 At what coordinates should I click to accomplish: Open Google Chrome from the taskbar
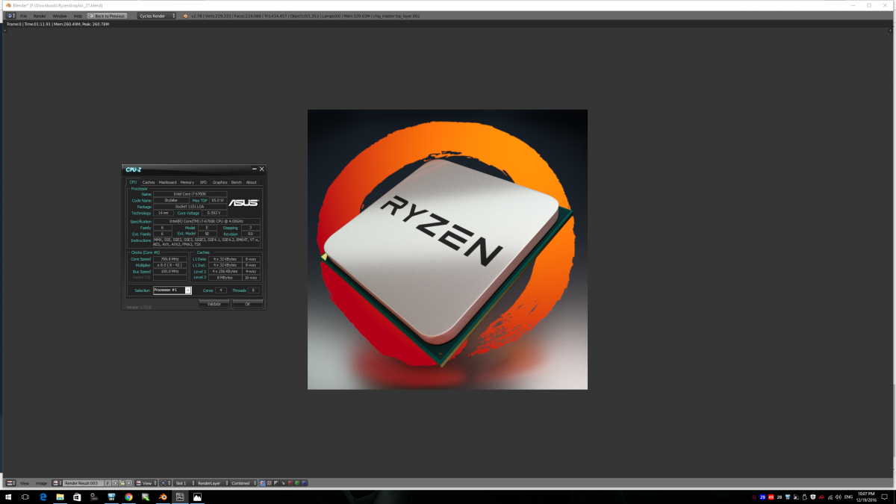[x=128, y=497]
